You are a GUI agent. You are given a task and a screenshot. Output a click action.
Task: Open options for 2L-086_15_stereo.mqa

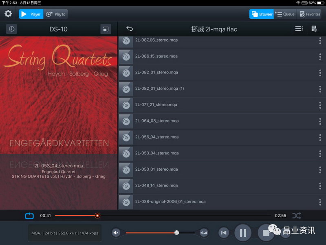pyautogui.click(x=320, y=57)
